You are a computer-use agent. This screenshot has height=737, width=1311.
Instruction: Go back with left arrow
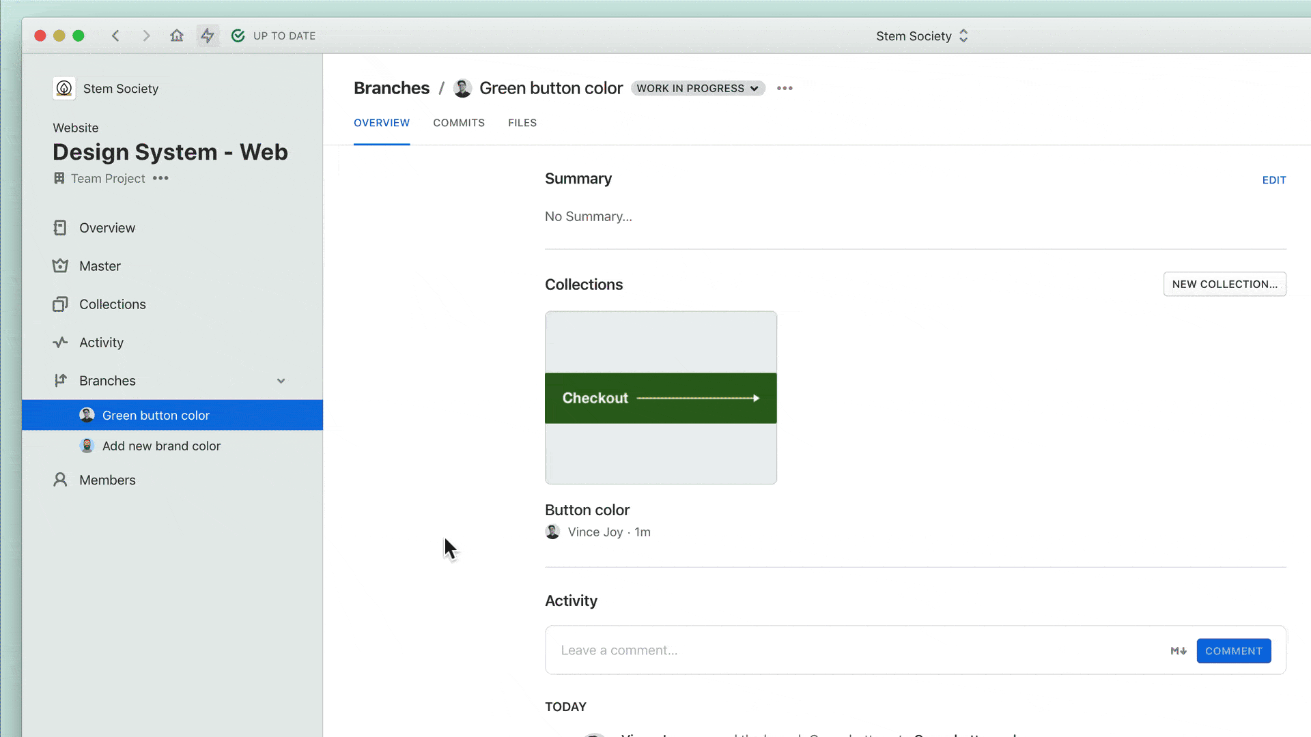pyautogui.click(x=115, y=35)
